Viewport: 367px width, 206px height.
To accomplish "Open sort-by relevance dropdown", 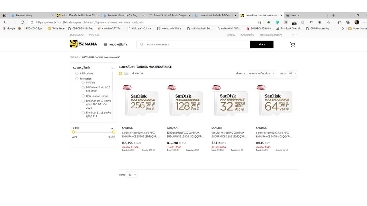I will pos(261,74).
